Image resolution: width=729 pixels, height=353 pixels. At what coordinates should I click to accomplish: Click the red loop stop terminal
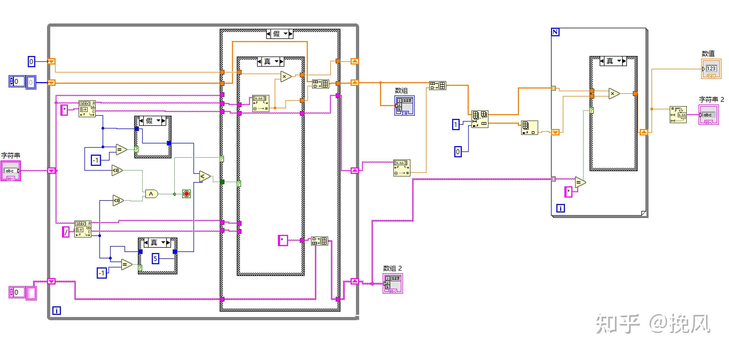coord(186,194)
